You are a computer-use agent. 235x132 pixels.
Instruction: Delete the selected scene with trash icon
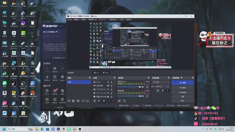[73, 101]
